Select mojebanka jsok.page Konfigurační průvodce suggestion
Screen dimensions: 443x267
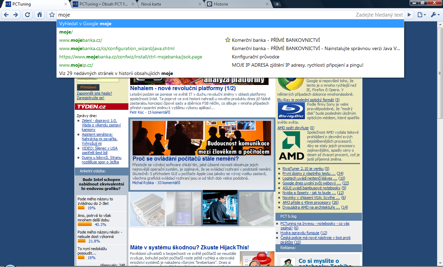pos(230,57)
